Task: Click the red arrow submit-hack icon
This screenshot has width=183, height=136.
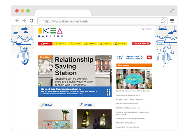Action: tap(149, 57)
